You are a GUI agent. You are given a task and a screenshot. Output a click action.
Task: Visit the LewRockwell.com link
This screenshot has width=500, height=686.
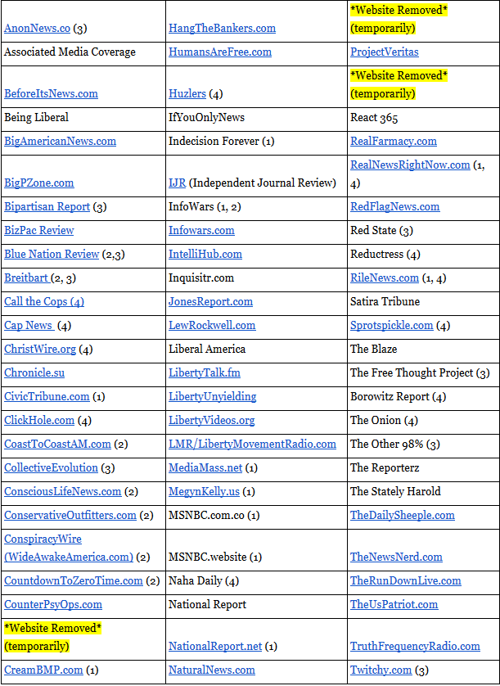pyautogui.click(x=212, y=326)
